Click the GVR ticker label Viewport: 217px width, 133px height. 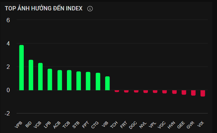tap(190, 125)
